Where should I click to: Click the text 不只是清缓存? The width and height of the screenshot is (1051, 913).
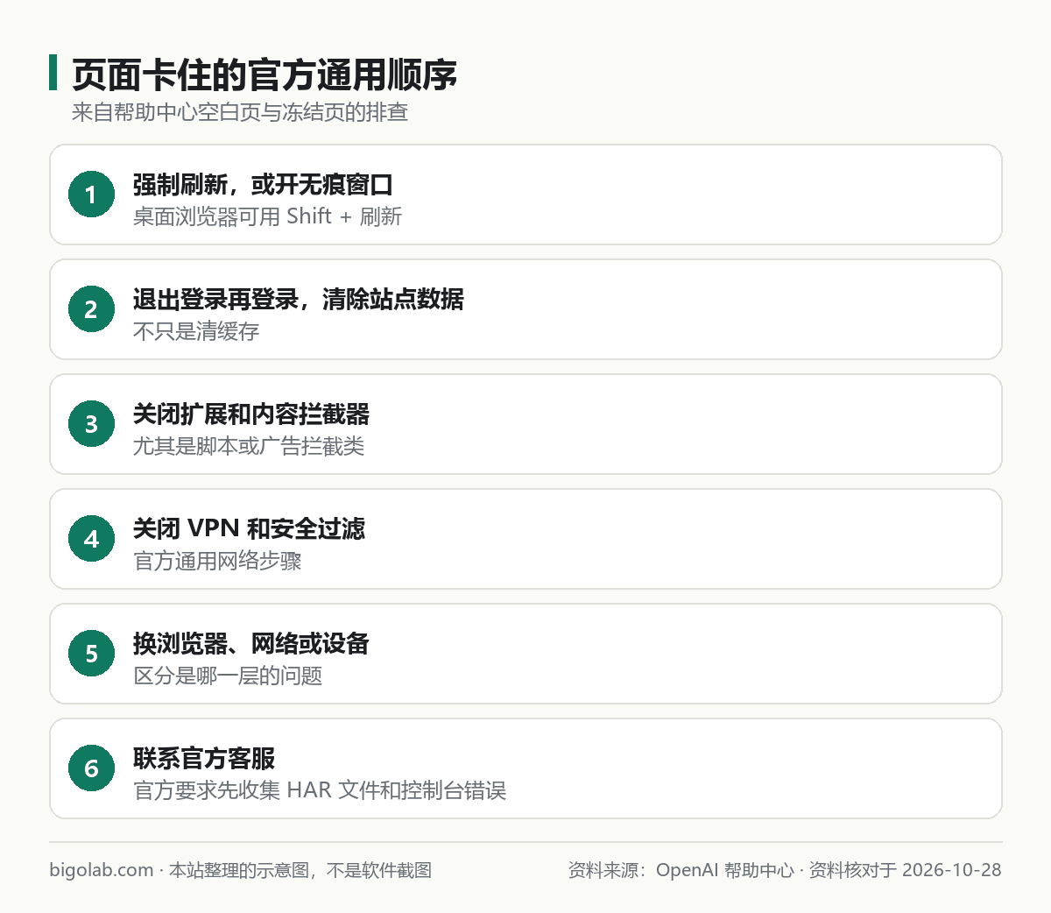196,331
